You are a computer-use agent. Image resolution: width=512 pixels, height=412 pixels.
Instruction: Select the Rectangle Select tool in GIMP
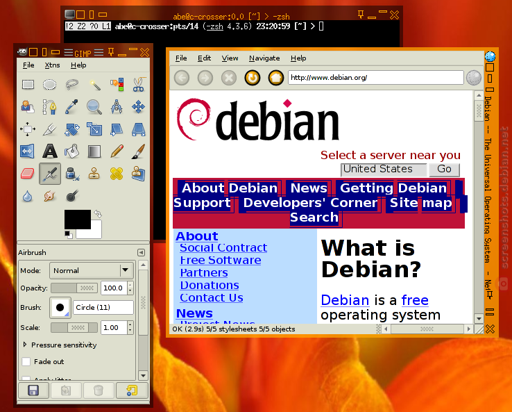click(28, 85)
